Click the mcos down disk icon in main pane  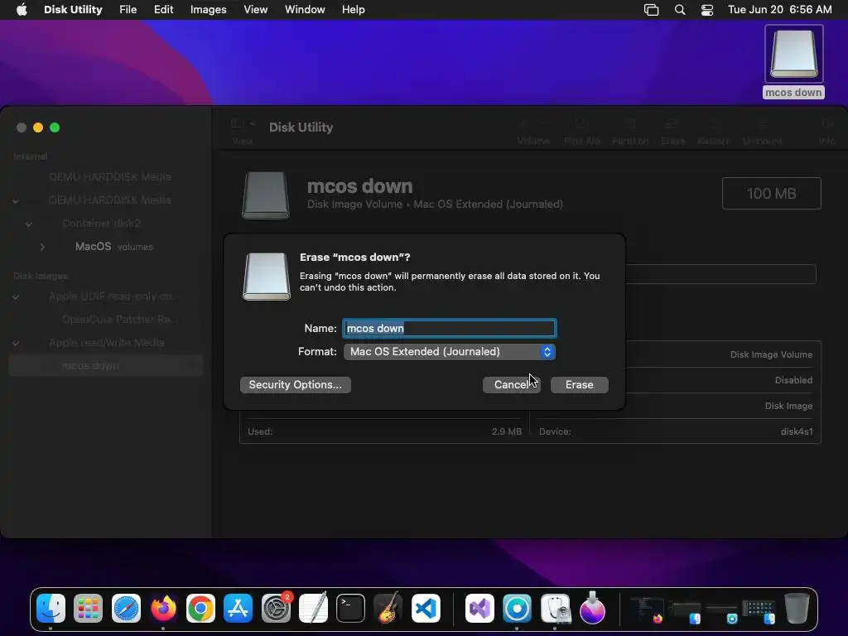coord(266,195)
